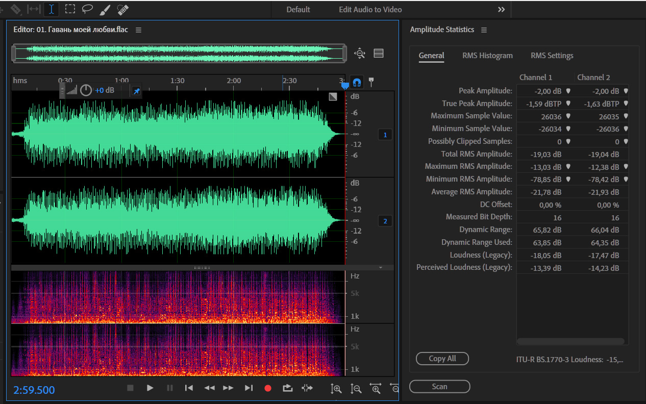
Task: Go to Channel 1 Maximum Sample Value location
Action: [x=567, y=116]
